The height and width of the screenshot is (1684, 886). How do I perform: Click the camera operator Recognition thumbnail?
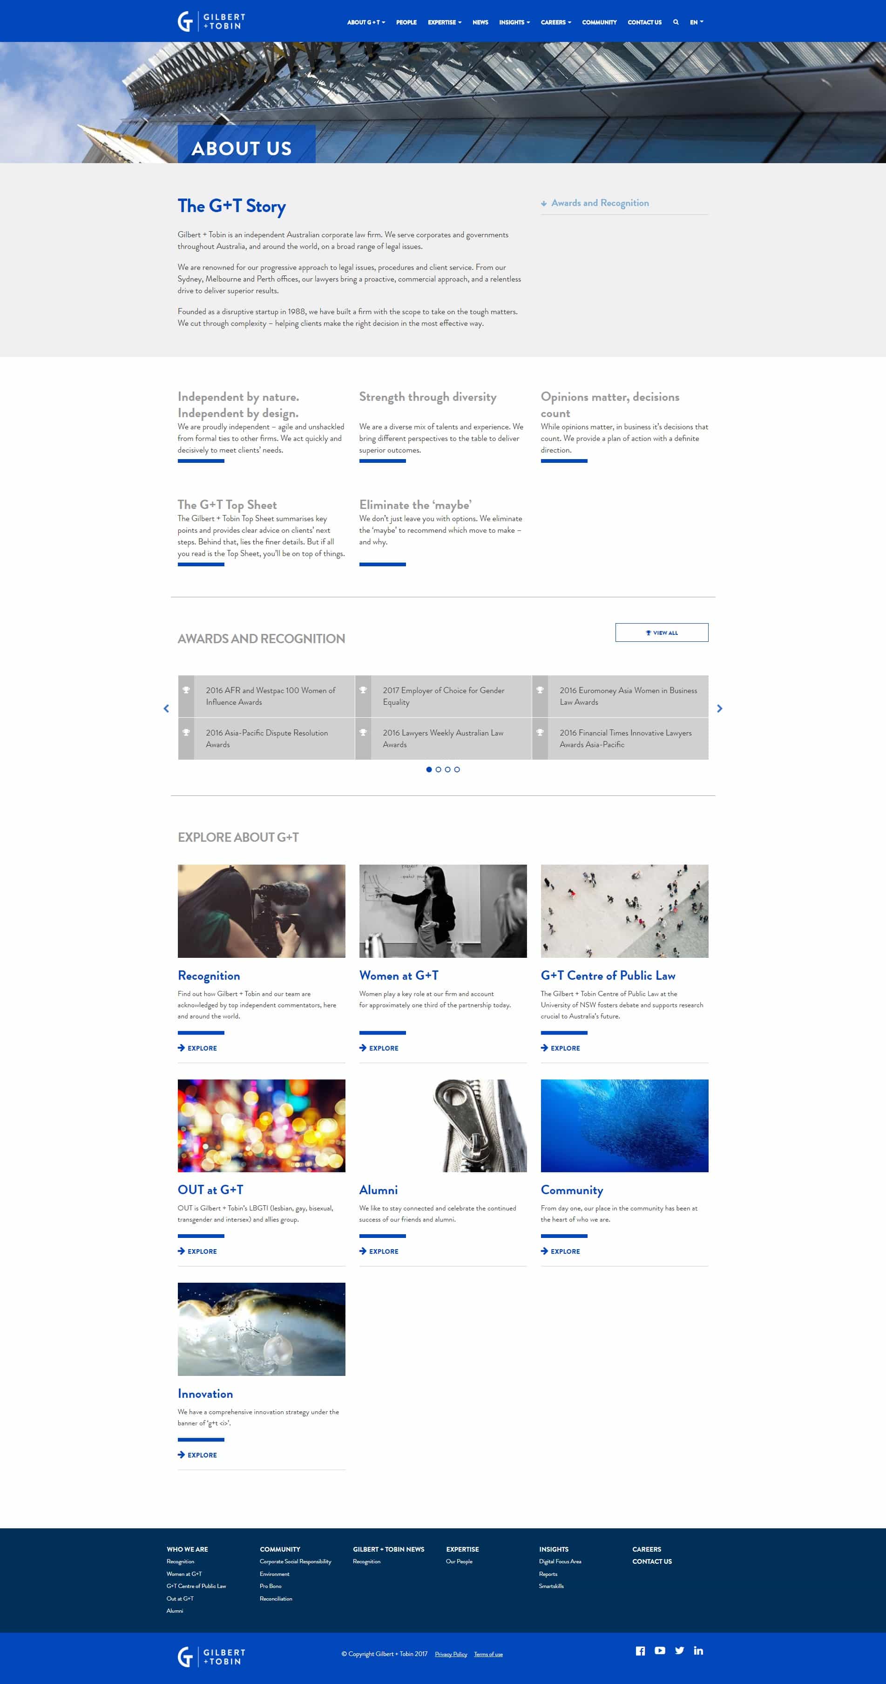(261, 911)
